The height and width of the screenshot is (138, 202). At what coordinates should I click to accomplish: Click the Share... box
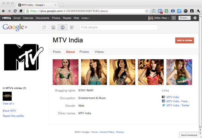184,18
